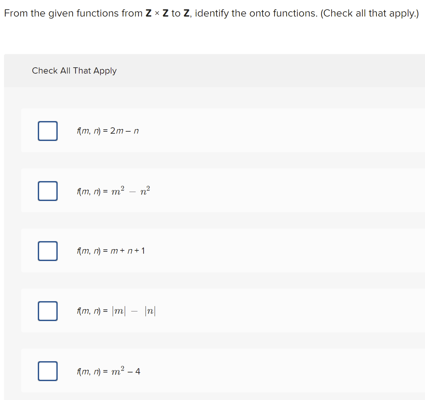Screen dimensions: 425x400
Task: Click the − 4 part of the last formula
Action: [134, 371]
